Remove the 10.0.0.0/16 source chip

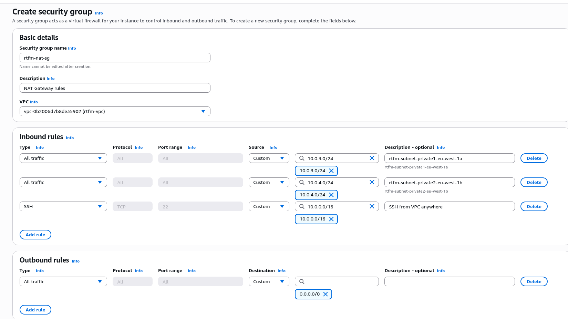pyautogui.click(x=331, y=219)
